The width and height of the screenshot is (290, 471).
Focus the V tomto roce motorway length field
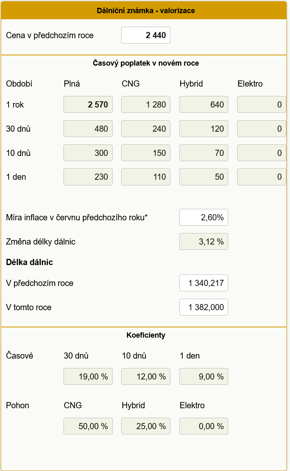204,307
